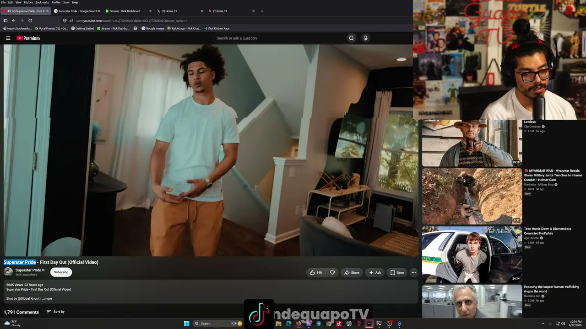Focus the YouTube search box
This screenshot has width=586, height=329.
[x=279, y=38]
